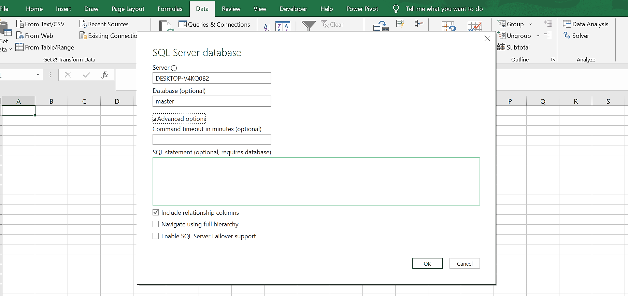This screenshot has width=628, height=296.
Task: Run Flash Fill
Action: pyautogui.click(x=400, y=24)
